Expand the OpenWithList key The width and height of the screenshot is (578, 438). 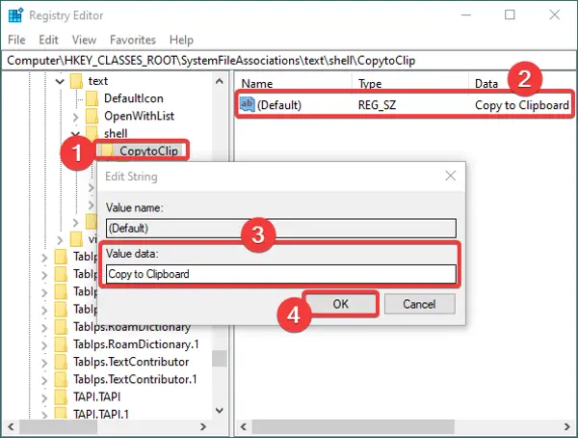coord(75,117)
